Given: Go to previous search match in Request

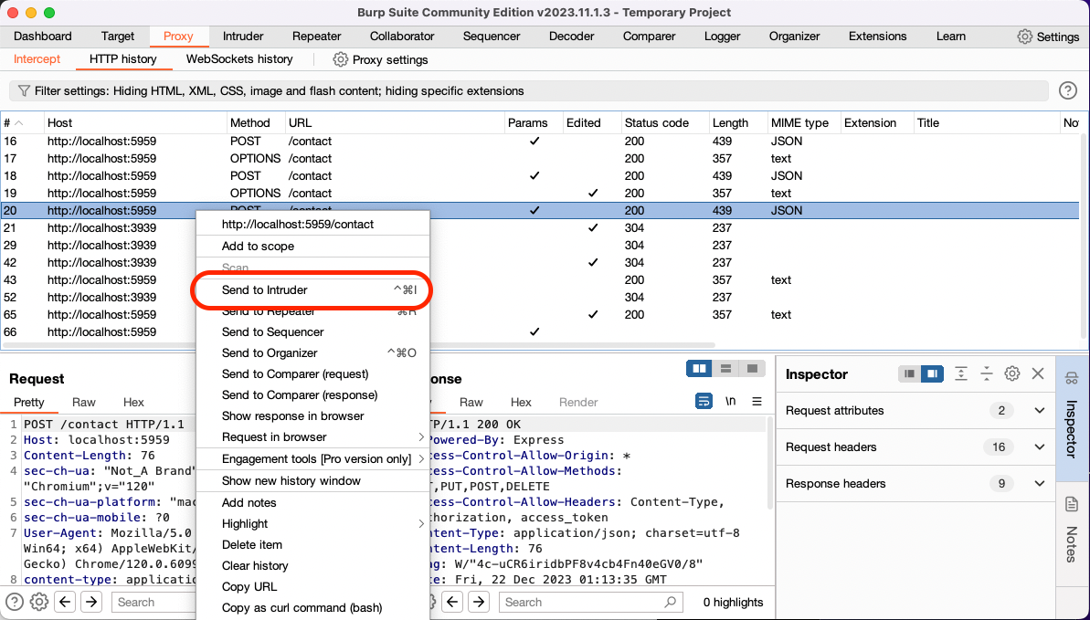Looking at the screenshot, I should pyautogui.click(x=66, y=602).
